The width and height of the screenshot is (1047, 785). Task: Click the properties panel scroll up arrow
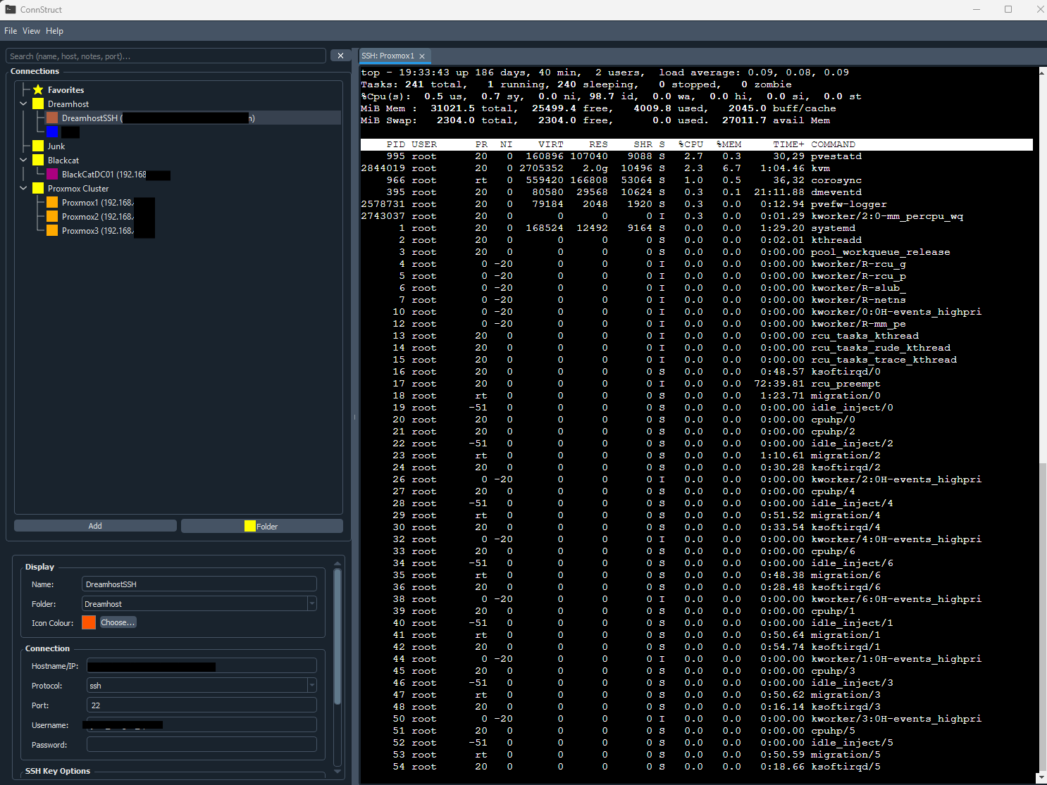point(337,563)
